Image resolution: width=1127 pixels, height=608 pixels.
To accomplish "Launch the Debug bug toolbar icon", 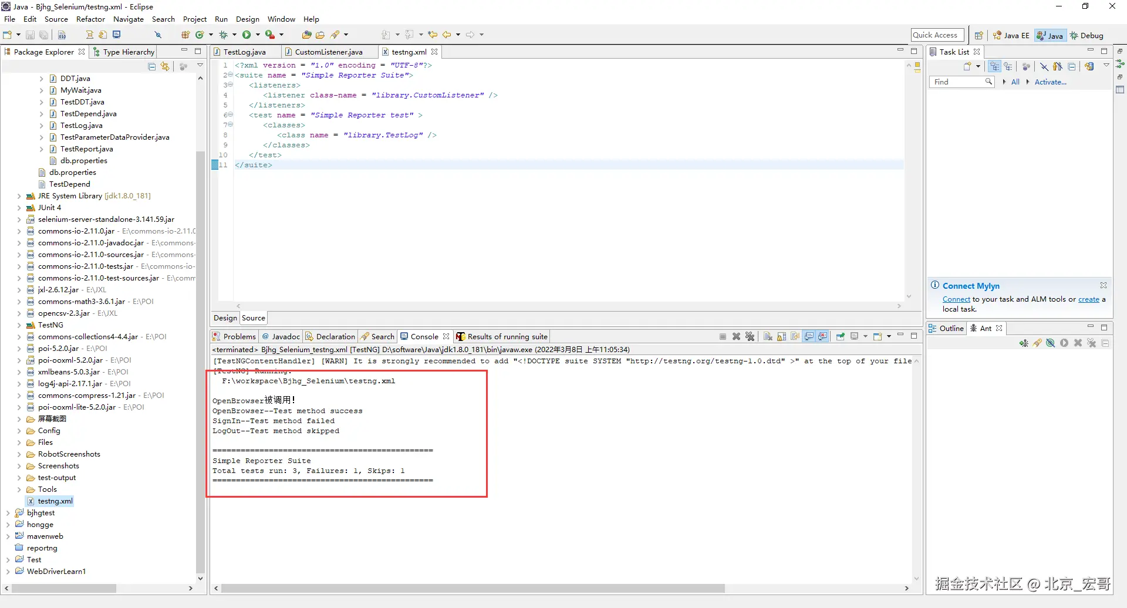I will [223, 35].
